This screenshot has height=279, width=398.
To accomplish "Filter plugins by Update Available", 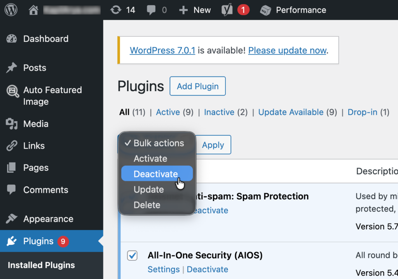I will [291, 112].
